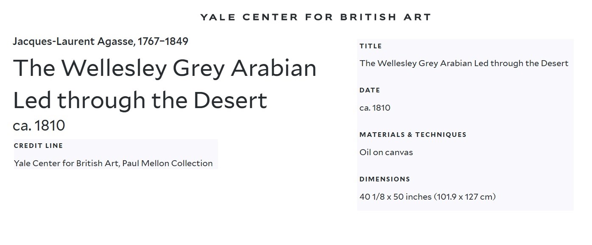
Task: Click the DATE field label
Action: pyautogui.click(x=370, y=90)
